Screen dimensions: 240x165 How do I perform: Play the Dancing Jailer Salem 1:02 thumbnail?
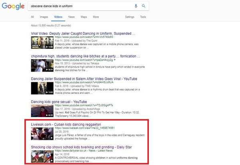(42, 88)
